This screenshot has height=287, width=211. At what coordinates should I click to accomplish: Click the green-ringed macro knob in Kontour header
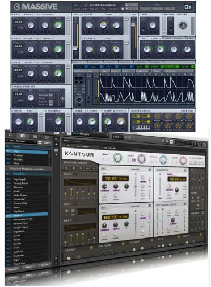point(117,158)
